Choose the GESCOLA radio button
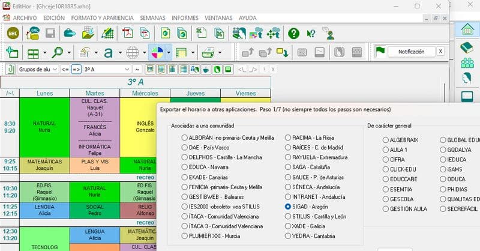The height and width of the screenshot is (251, 480). (x=398, y=199)
